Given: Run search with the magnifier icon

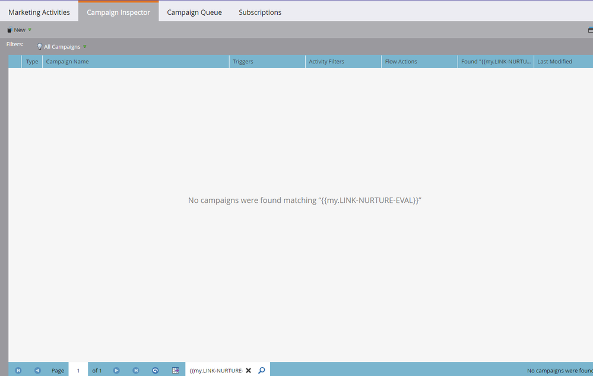Looking at the screenshot, I should click(x=262, y=370).
